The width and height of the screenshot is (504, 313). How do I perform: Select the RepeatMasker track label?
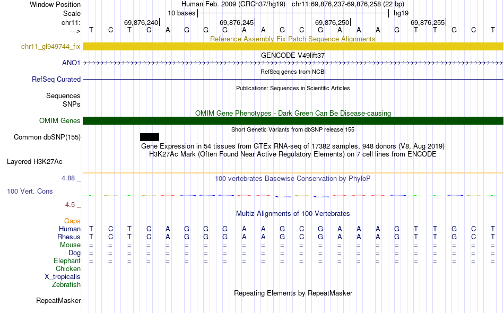[x=58, y=300]
